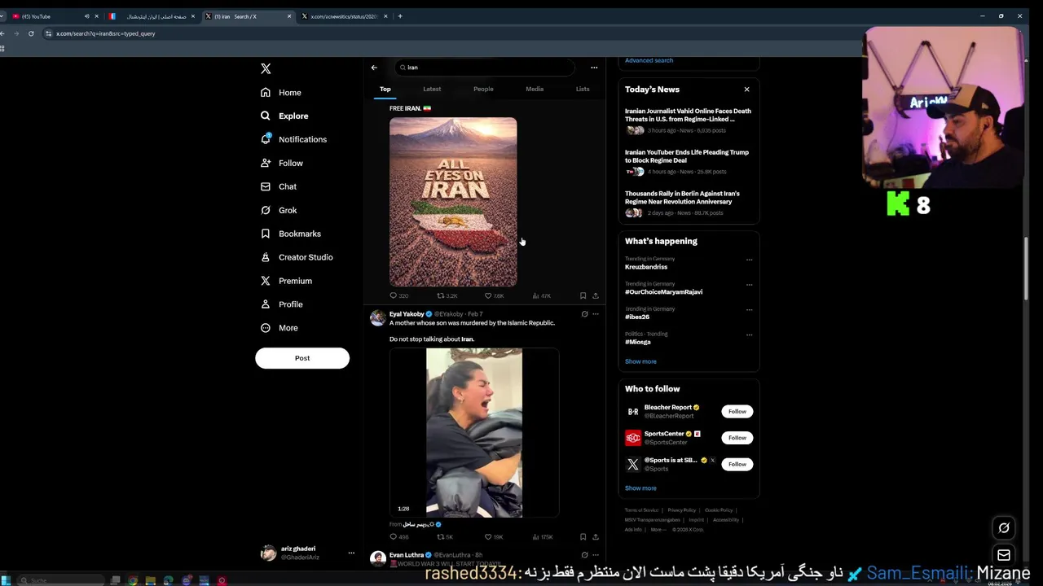Switch to Latest tab
The image size is (1043, 586).
(x=432, y=89)
